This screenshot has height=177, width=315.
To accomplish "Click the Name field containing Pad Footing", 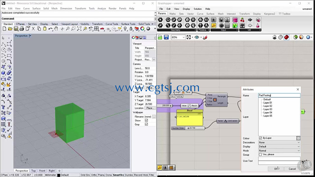I will click(x=279, y=95).
